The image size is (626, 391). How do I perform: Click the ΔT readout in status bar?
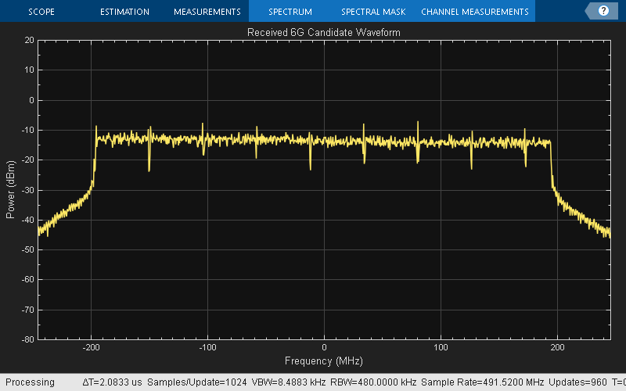click(x=111, y=382)
